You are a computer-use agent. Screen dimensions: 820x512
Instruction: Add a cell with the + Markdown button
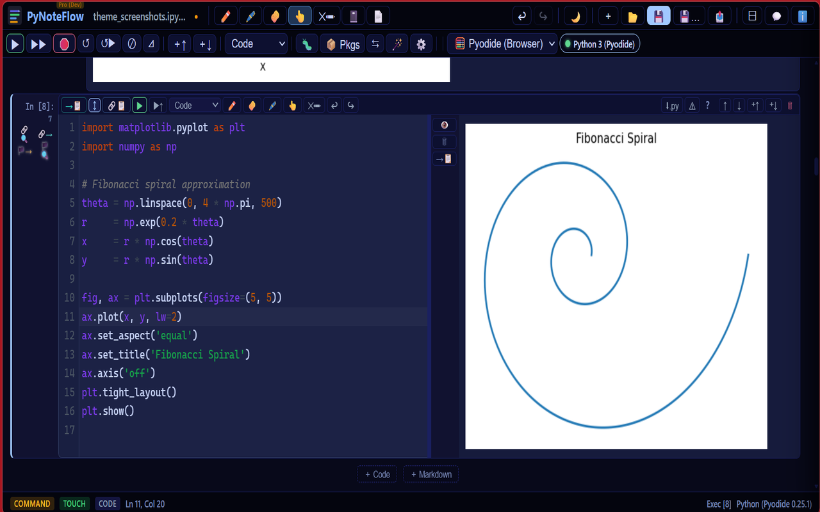pyautogui.click(x=431, y=474)
